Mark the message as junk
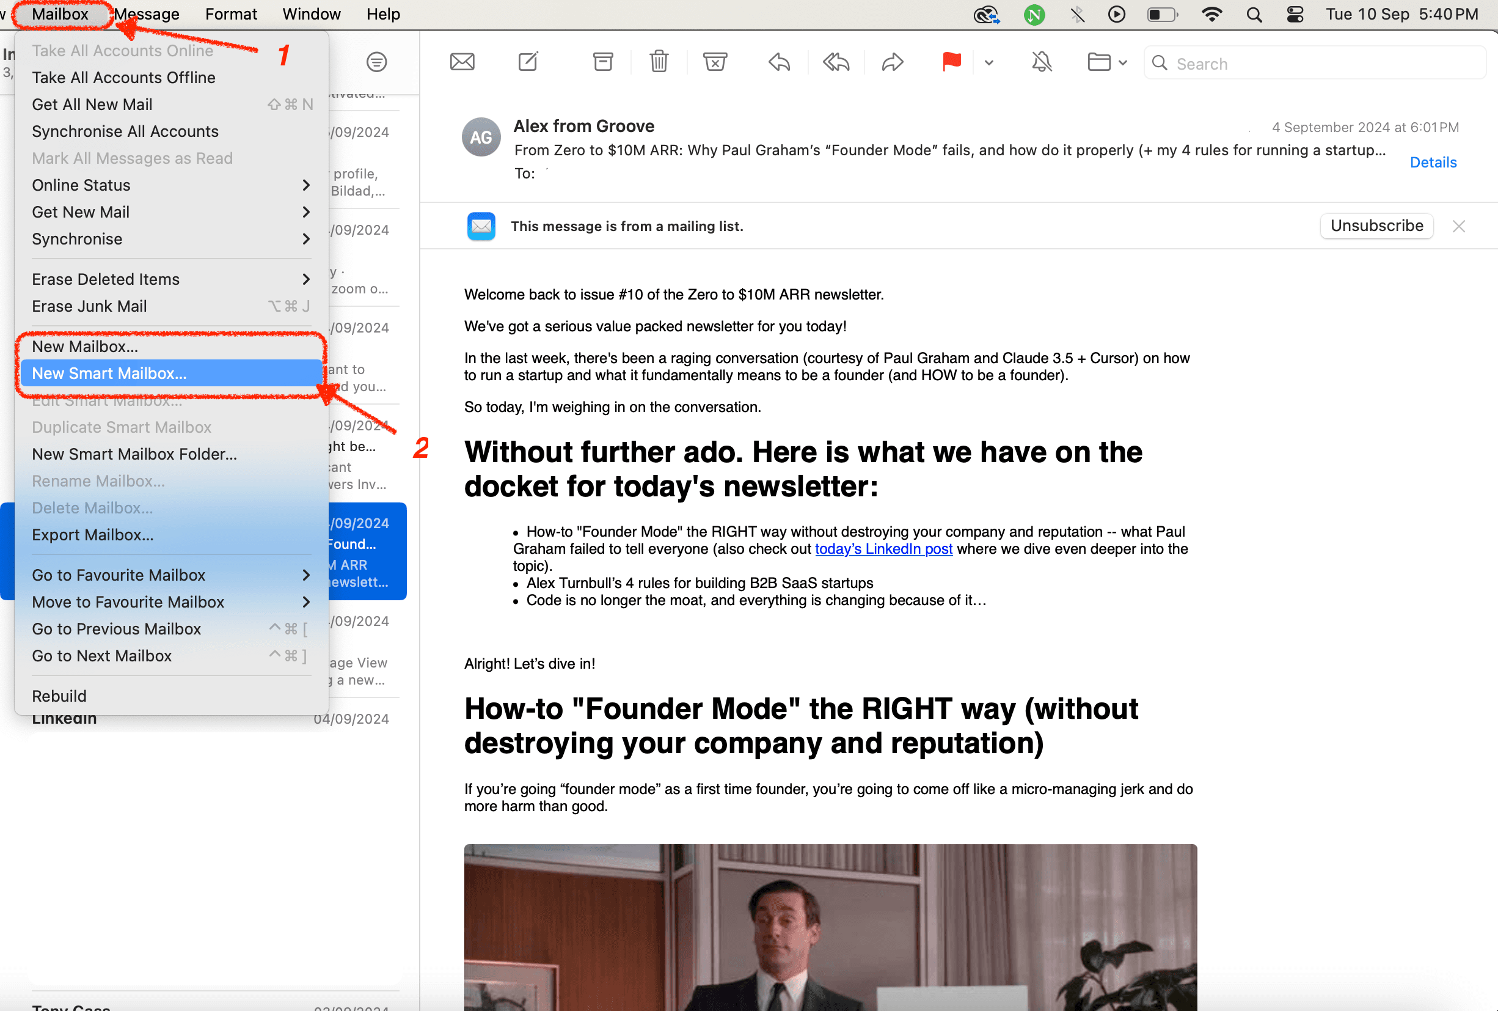 tap(715, 62)
